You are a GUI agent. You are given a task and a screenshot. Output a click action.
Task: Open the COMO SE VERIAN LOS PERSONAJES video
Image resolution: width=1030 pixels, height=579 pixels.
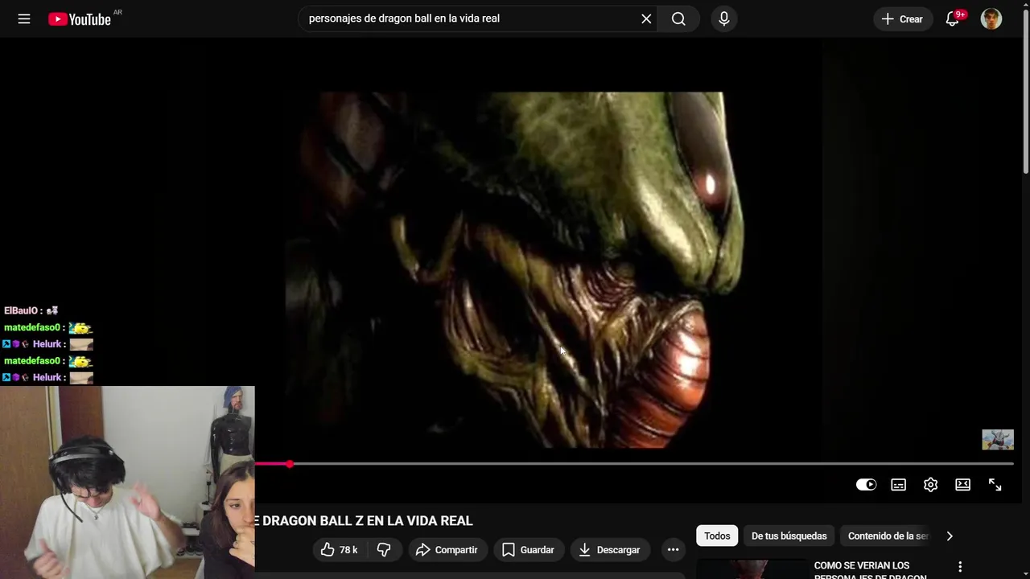(870, 570)
